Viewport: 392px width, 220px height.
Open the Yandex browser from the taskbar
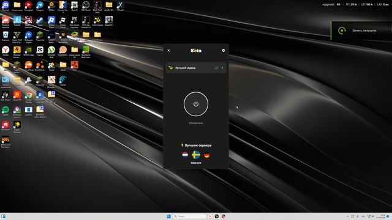[x=210, y=216]
